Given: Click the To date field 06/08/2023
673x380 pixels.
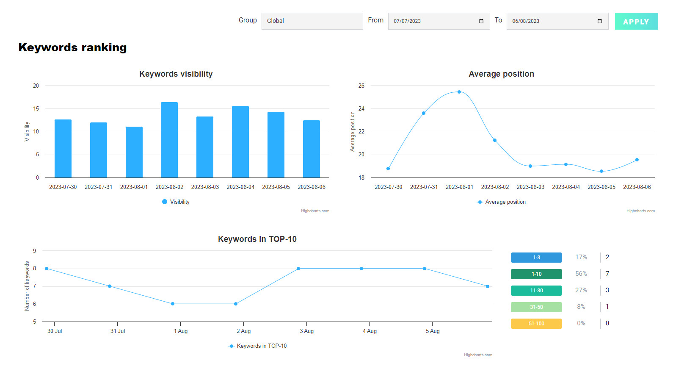Looking at the screenshot, I should tap(550, 21).
